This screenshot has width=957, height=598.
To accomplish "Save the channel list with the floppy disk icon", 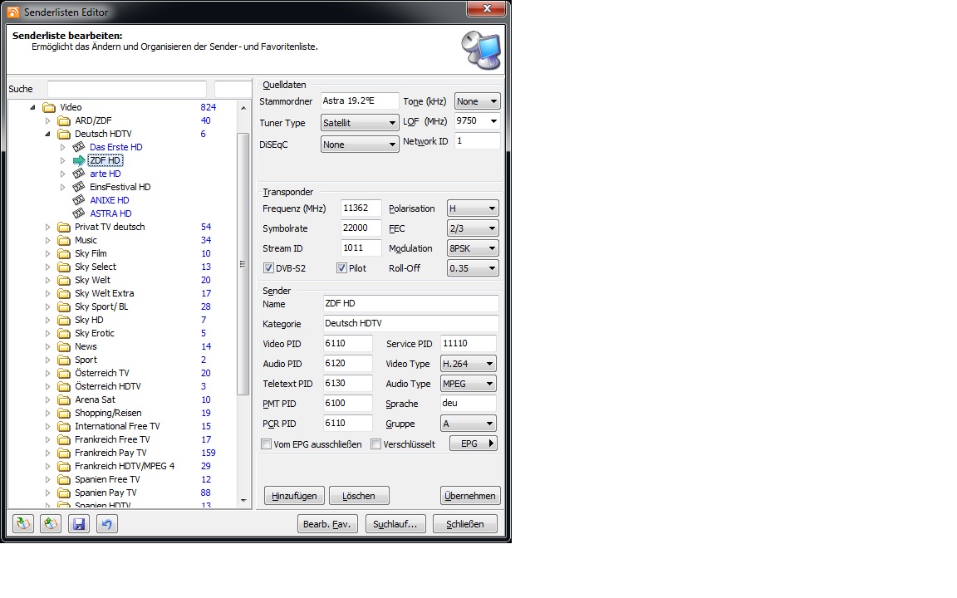I will (x=79, y=524).
